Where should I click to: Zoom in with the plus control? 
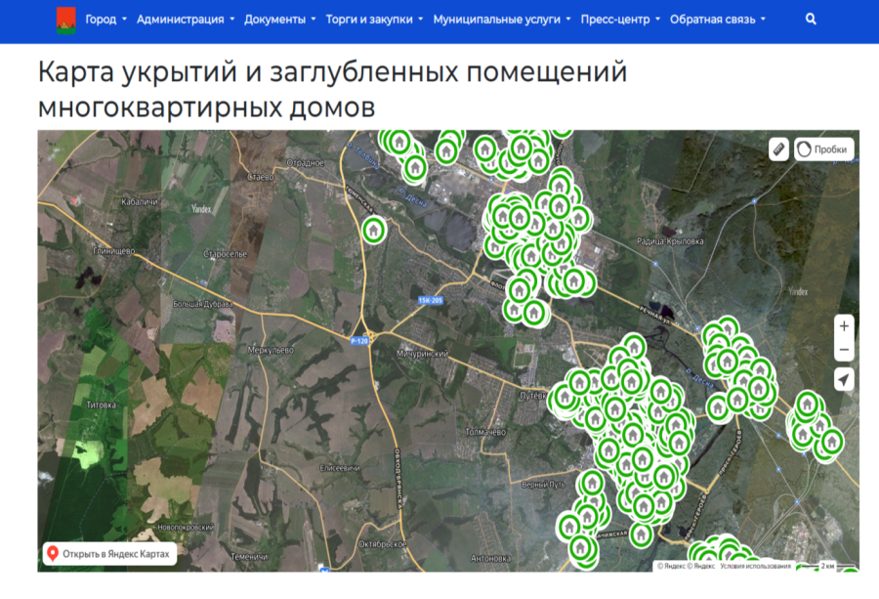[844, 326]
